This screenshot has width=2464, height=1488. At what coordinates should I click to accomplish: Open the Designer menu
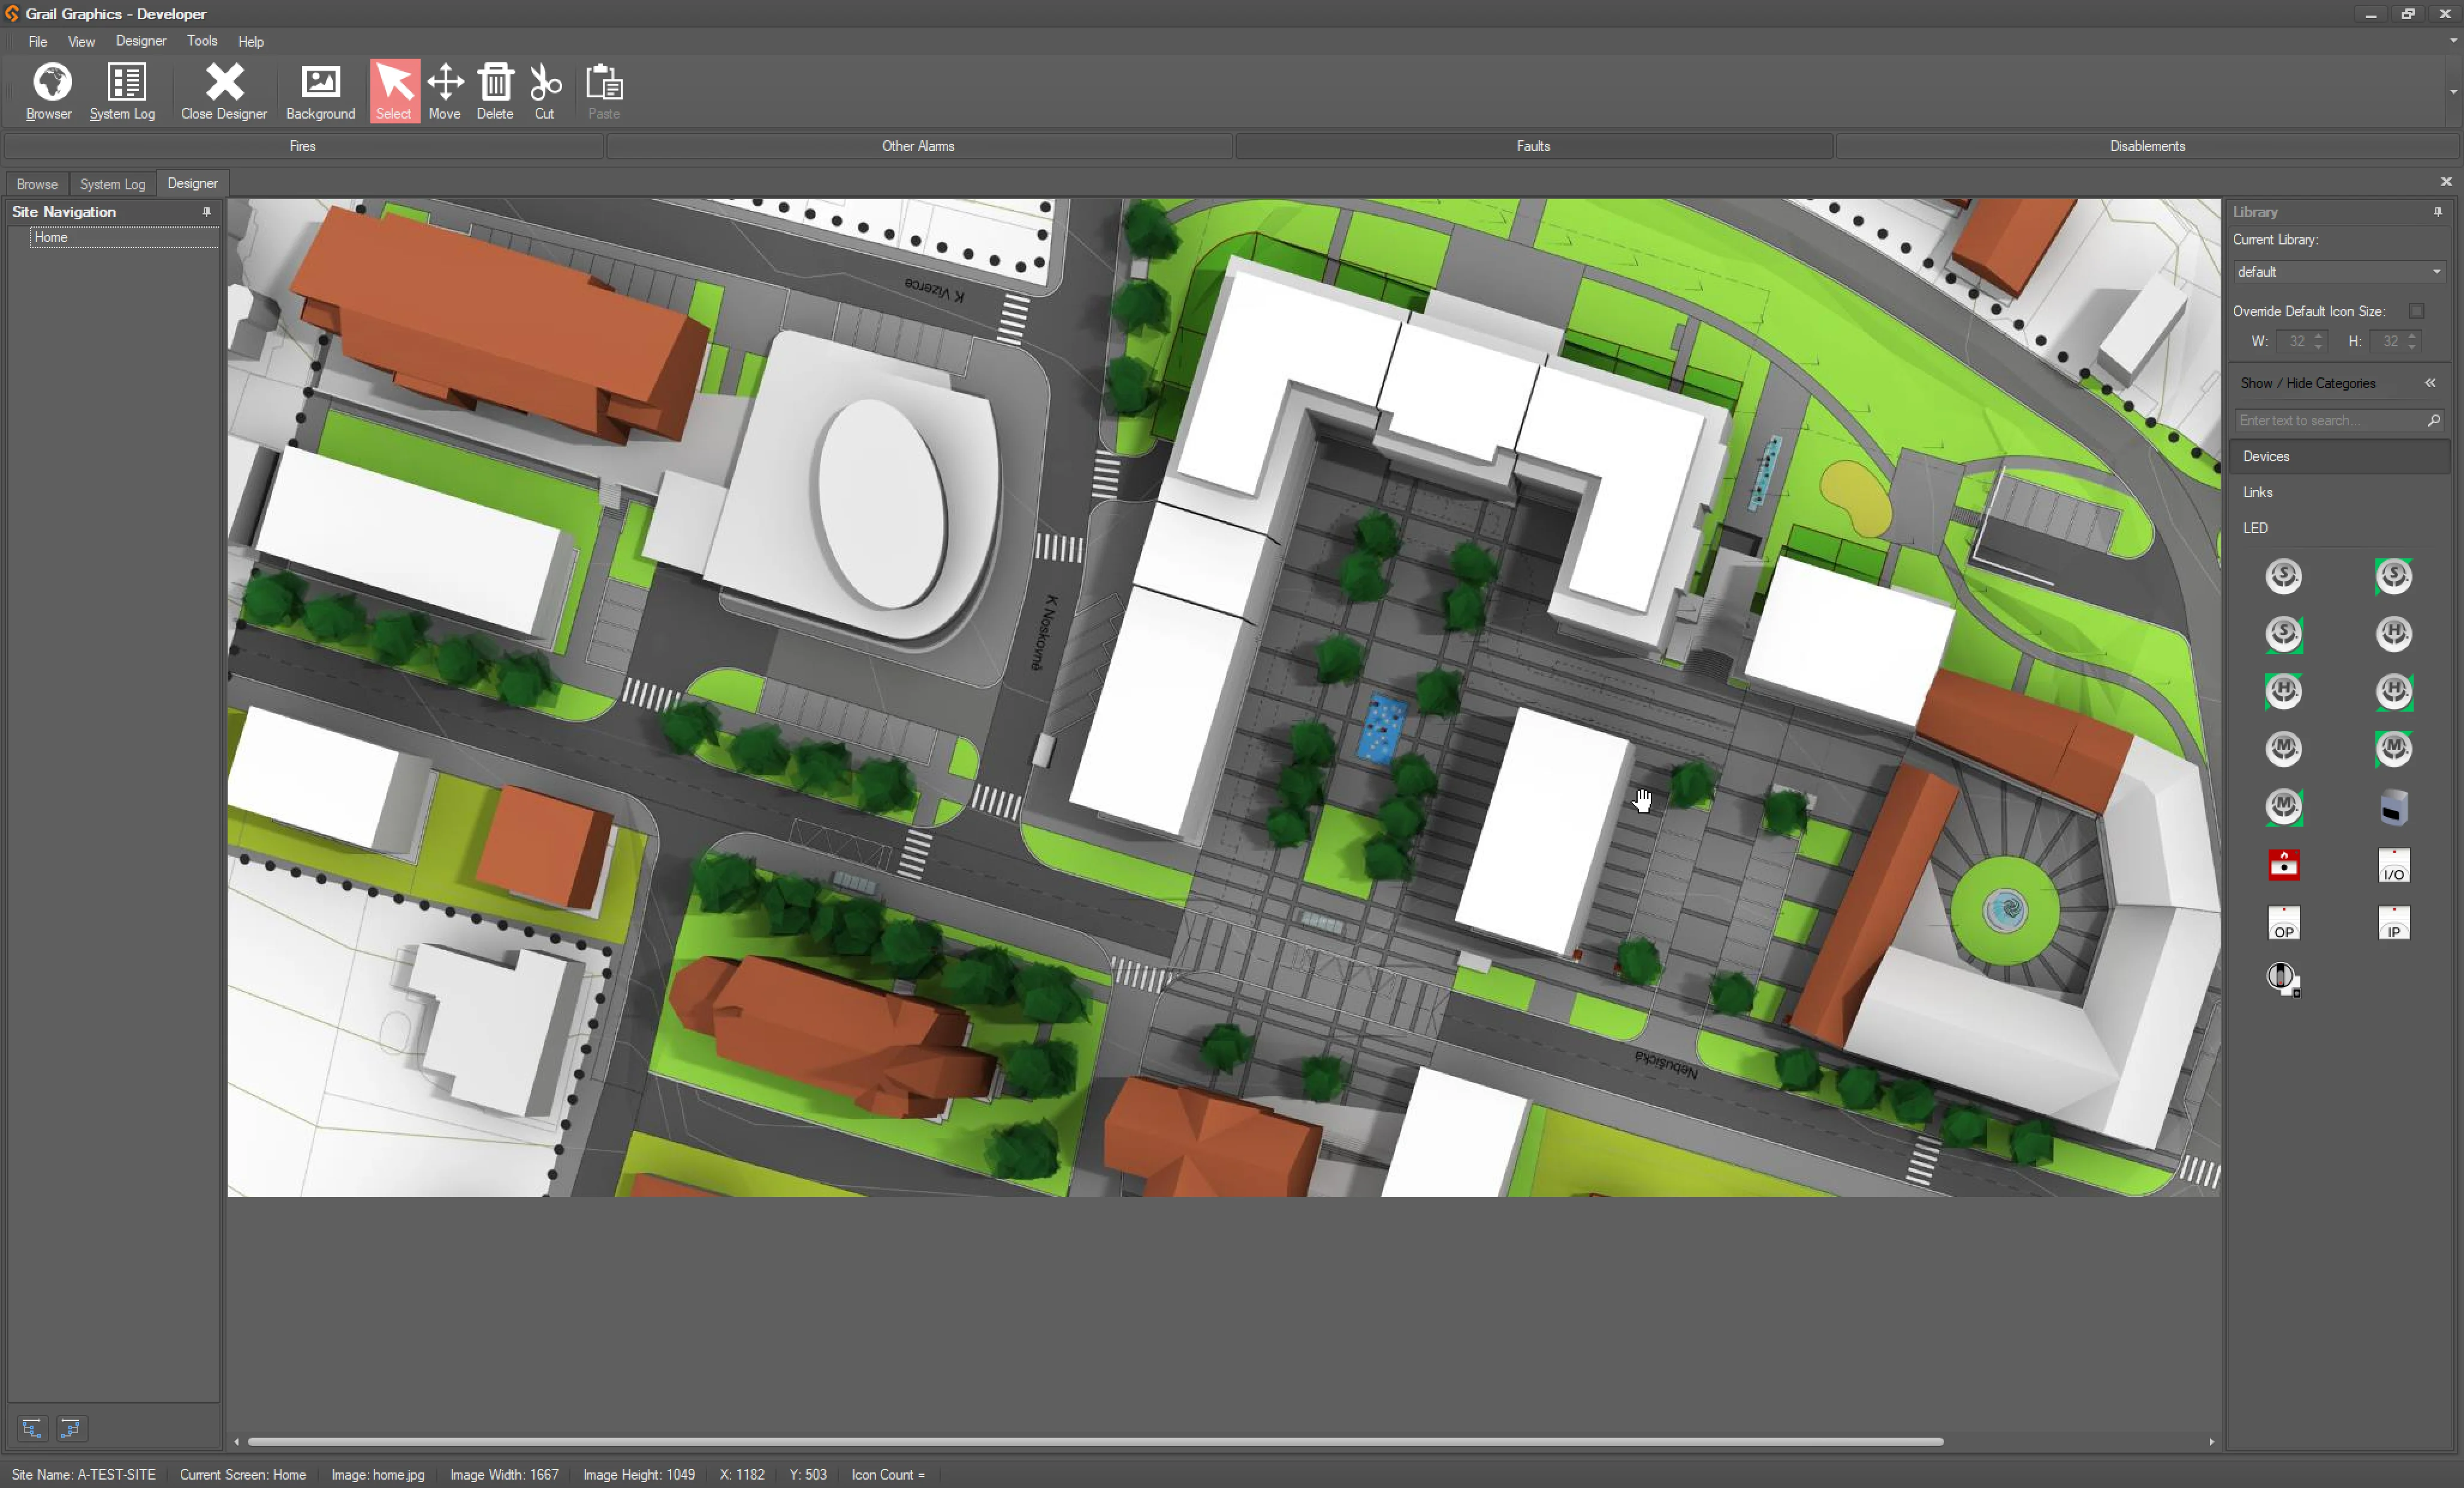[x=140, y=41]
